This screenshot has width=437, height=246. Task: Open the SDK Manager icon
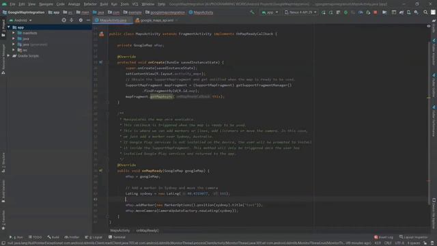coord(416,12)
